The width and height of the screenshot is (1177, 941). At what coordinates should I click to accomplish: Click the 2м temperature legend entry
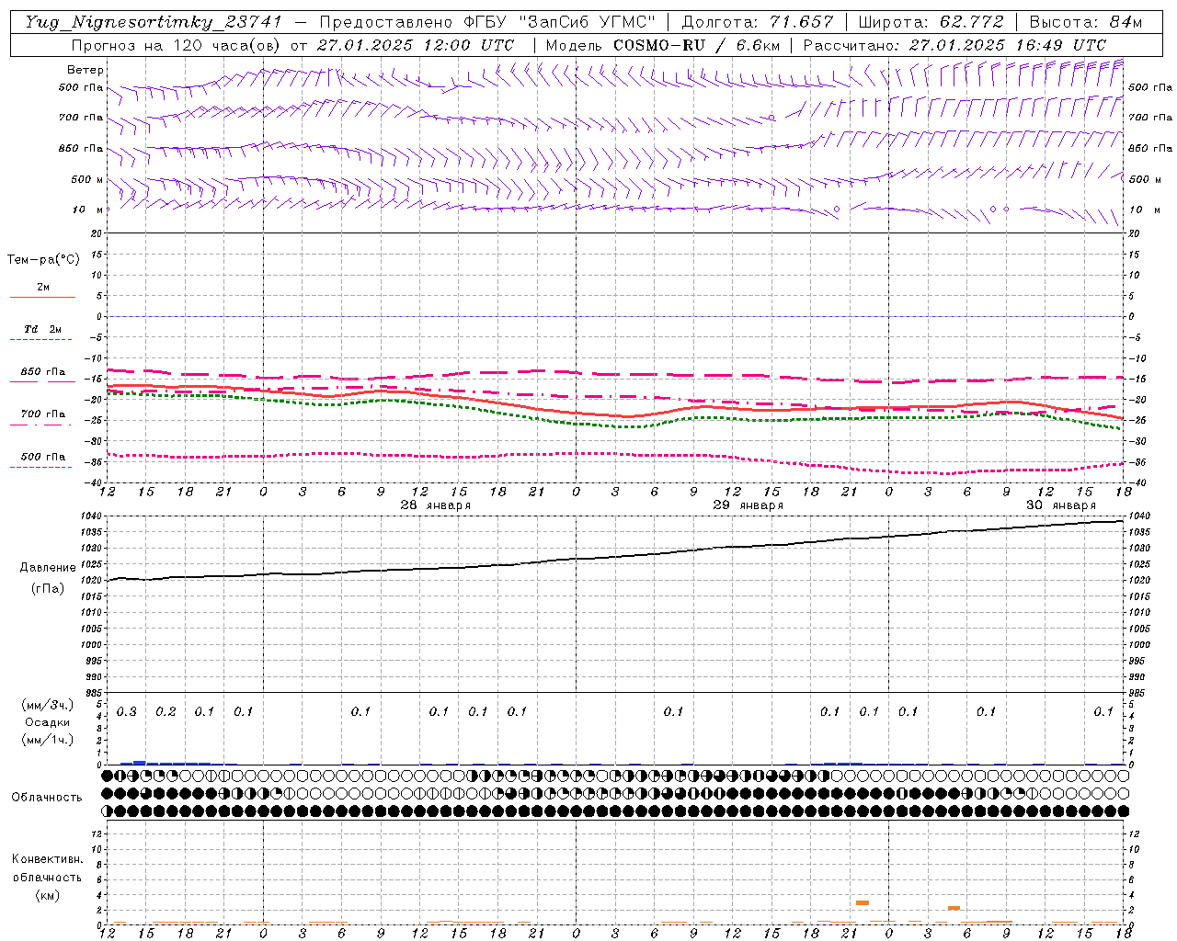point(43,288)
